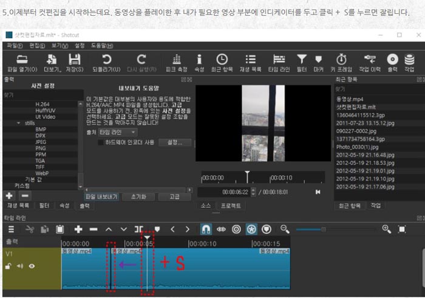The width and height of the screenshot is (425, 298).
Task: Open the 마커 toolbar icon
Action: pos(319,63)
